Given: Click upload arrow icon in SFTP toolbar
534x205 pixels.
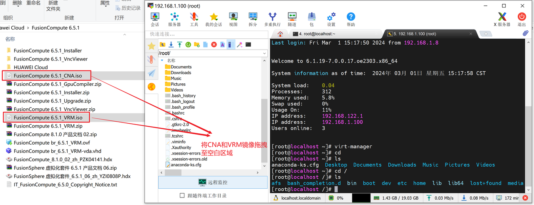Looking at the screenshot, I should tap(179, 45).
